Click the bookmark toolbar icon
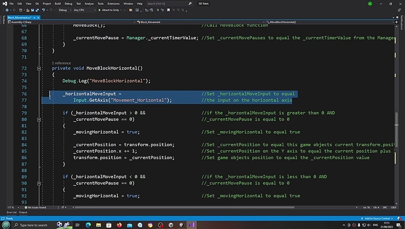The image size is (405, 229). 168,10
